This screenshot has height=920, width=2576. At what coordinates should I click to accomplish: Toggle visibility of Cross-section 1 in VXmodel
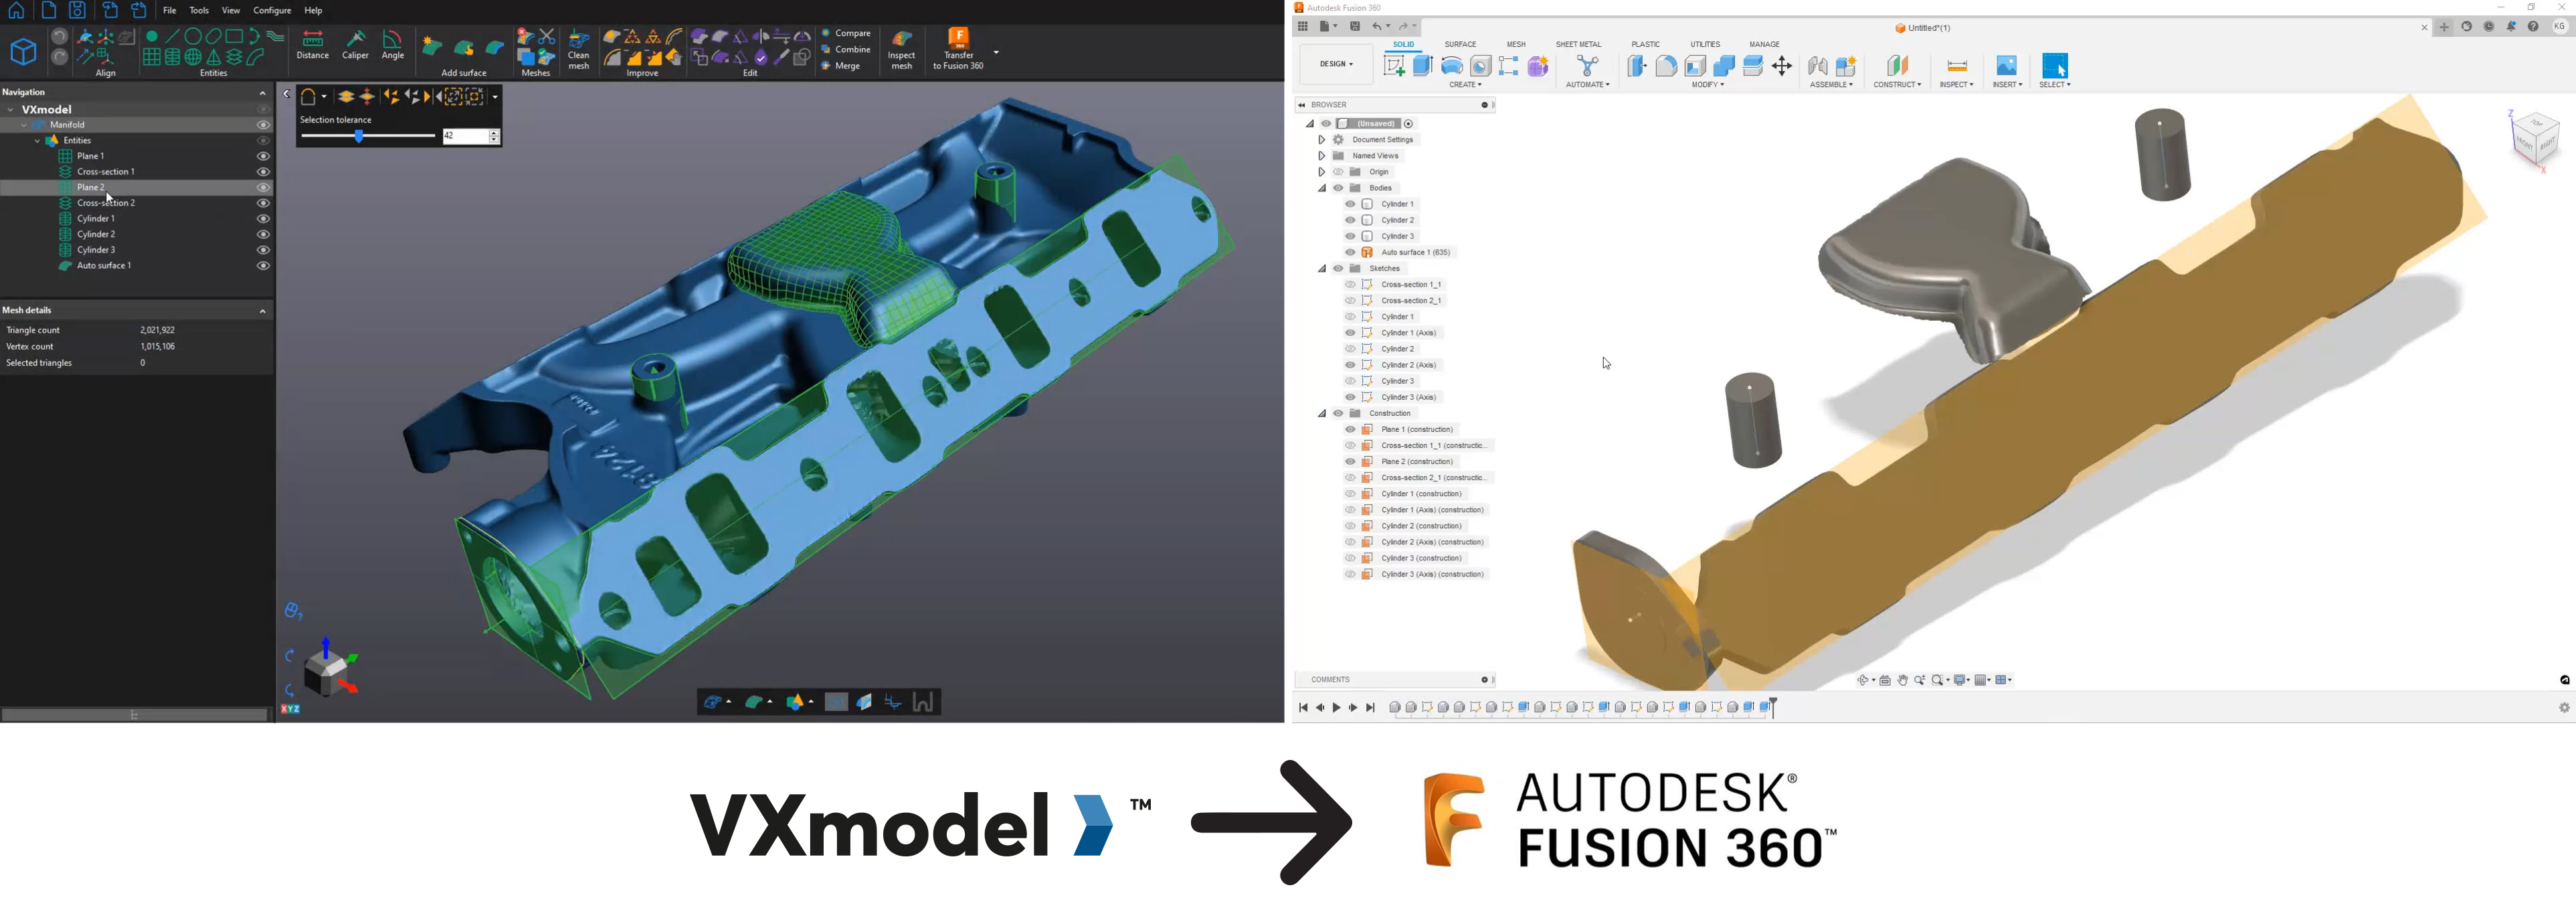pyautogui.click(x=263, y=172)
